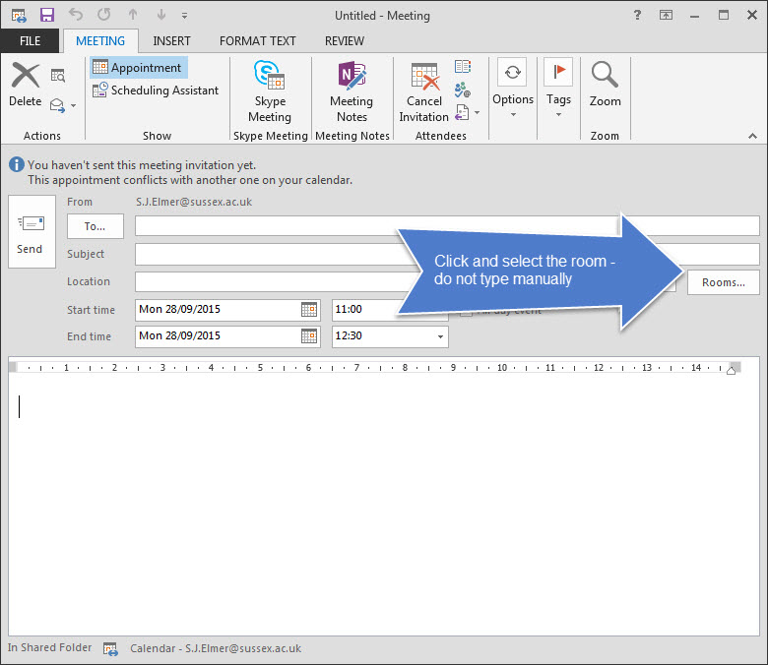Image resolution: width=768 pixels, height=665 pixels.
Task: Open the Options group dropdown
Action: 513,89
